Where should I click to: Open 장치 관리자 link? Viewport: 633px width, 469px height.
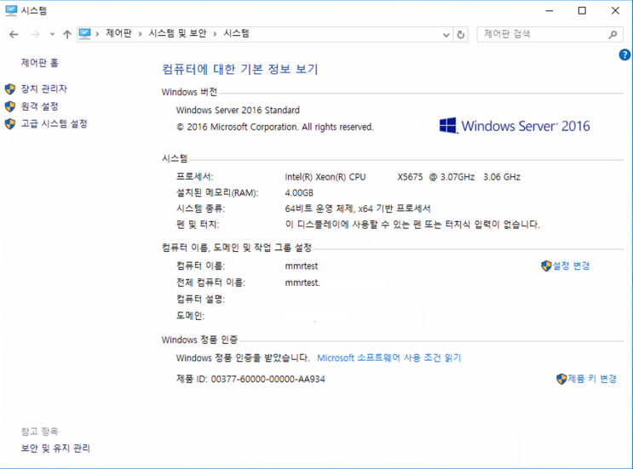pyautogui.click(x=44, y=89)
